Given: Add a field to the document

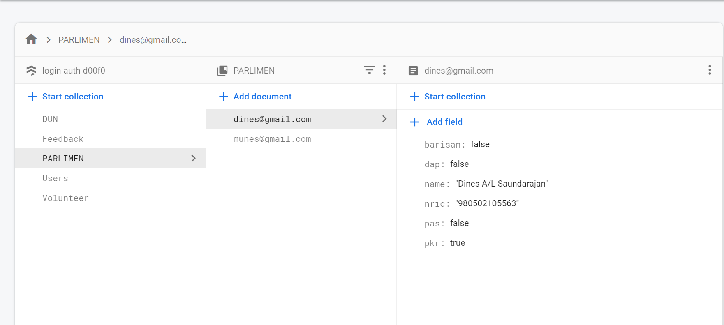Looking at the screenshot, I should point(444,122).
